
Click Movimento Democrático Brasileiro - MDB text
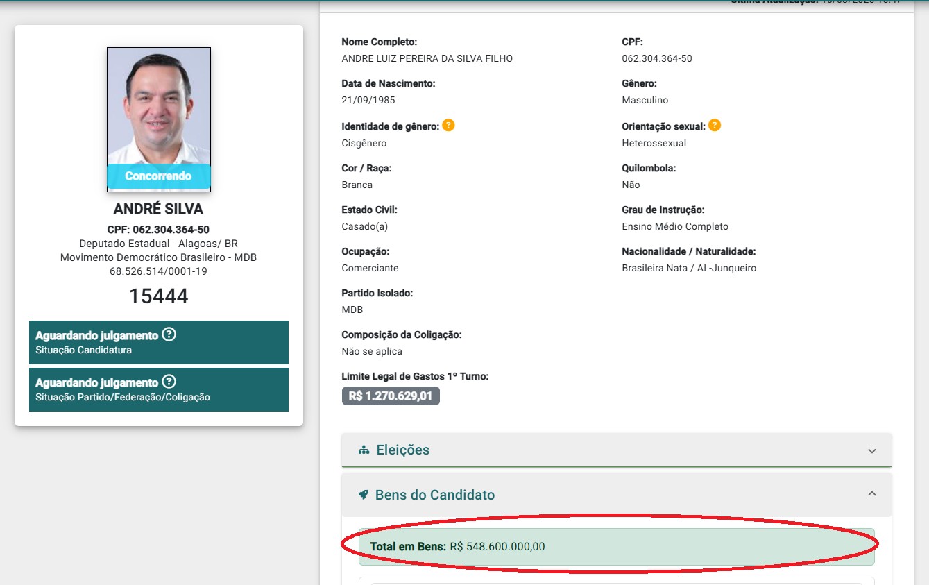click(159, 257)
